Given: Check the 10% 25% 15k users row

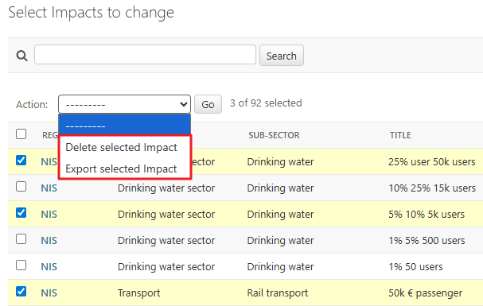Looking at the screenshot, I should click(21, 186).
